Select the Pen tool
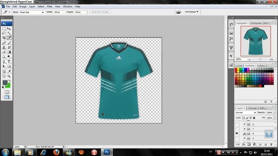Image resolution: width=278 pixels, height=156 pixels. pyautogui.click(x=4, y=62)
